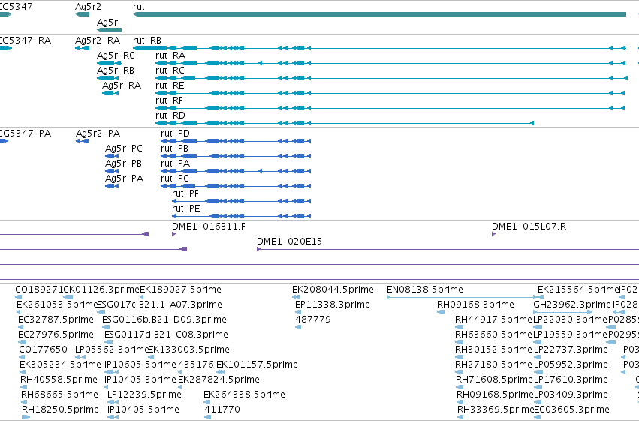This screenshot has height=421, width=639.
Task: Select the EK305234.5prime EST label
Action: 60,365
